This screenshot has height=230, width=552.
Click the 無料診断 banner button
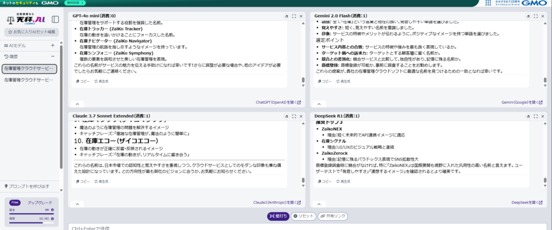[x=75, y=3]
